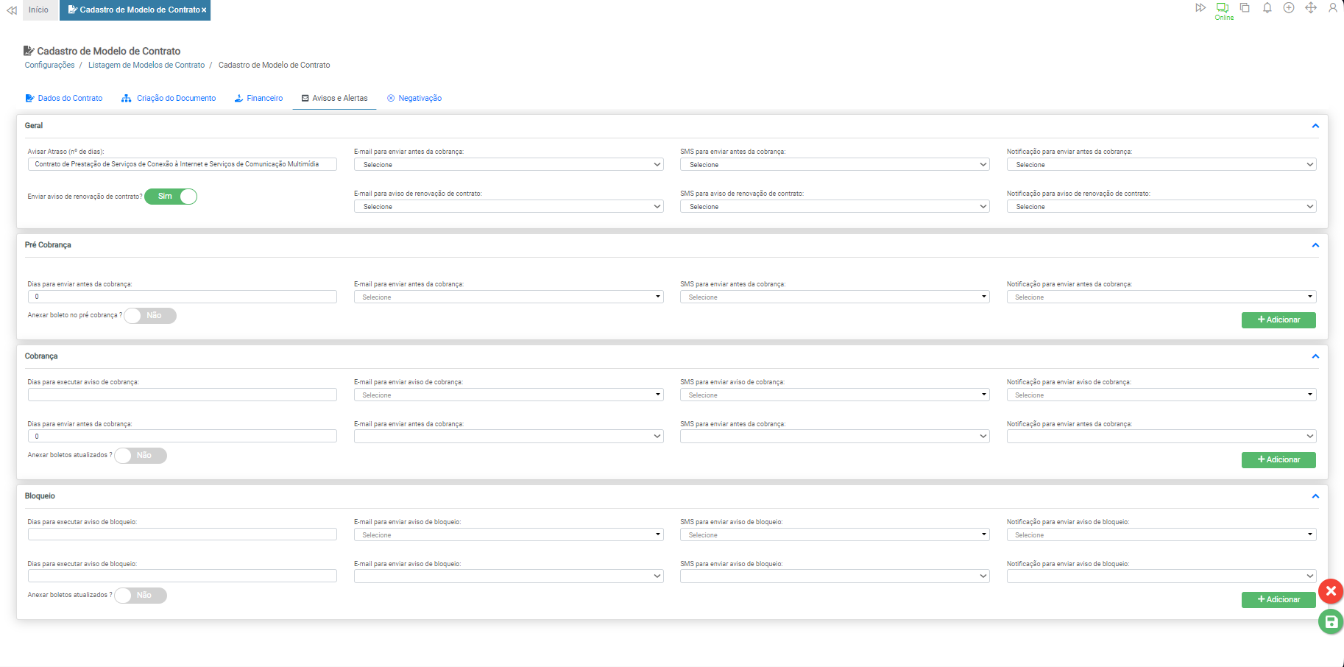The width and height of the screenshot is (1344, 667).
Task: Click the move arrows icon in header
Action: point(1311,8)
